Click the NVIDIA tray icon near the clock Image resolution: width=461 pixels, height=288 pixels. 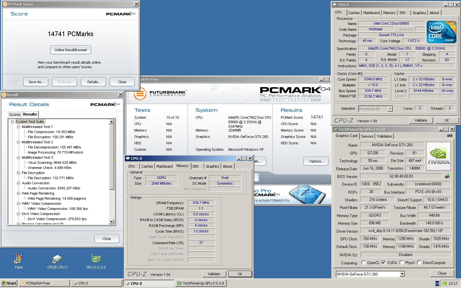coord(444,283)
